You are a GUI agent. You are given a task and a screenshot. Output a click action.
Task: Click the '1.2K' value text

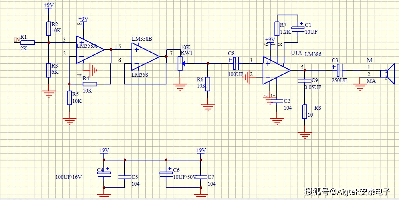point(285,32)
